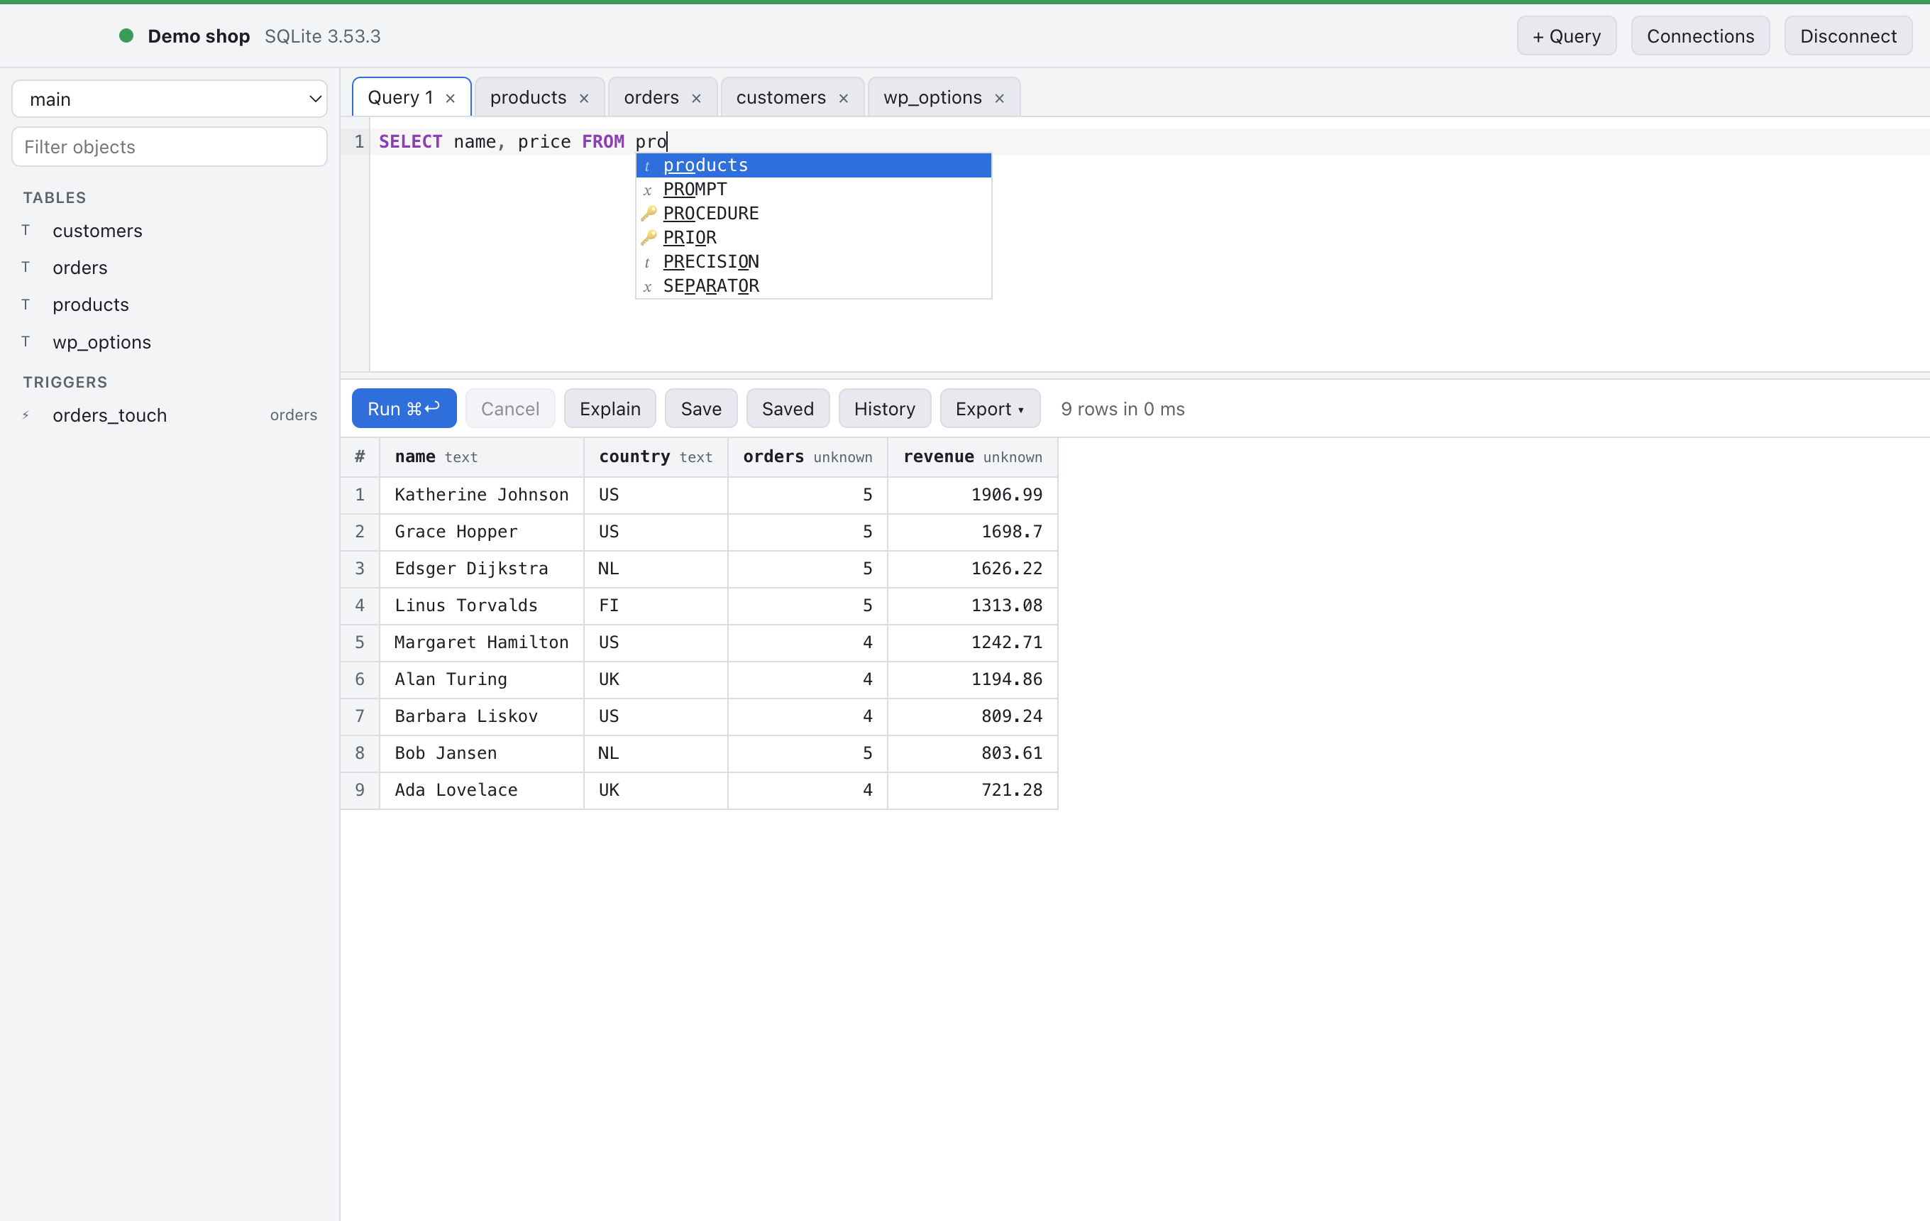Screen dimensions: 1930x1221
Task: Click the key icon beside PRIOR suggestion
Action: [649, 237]
